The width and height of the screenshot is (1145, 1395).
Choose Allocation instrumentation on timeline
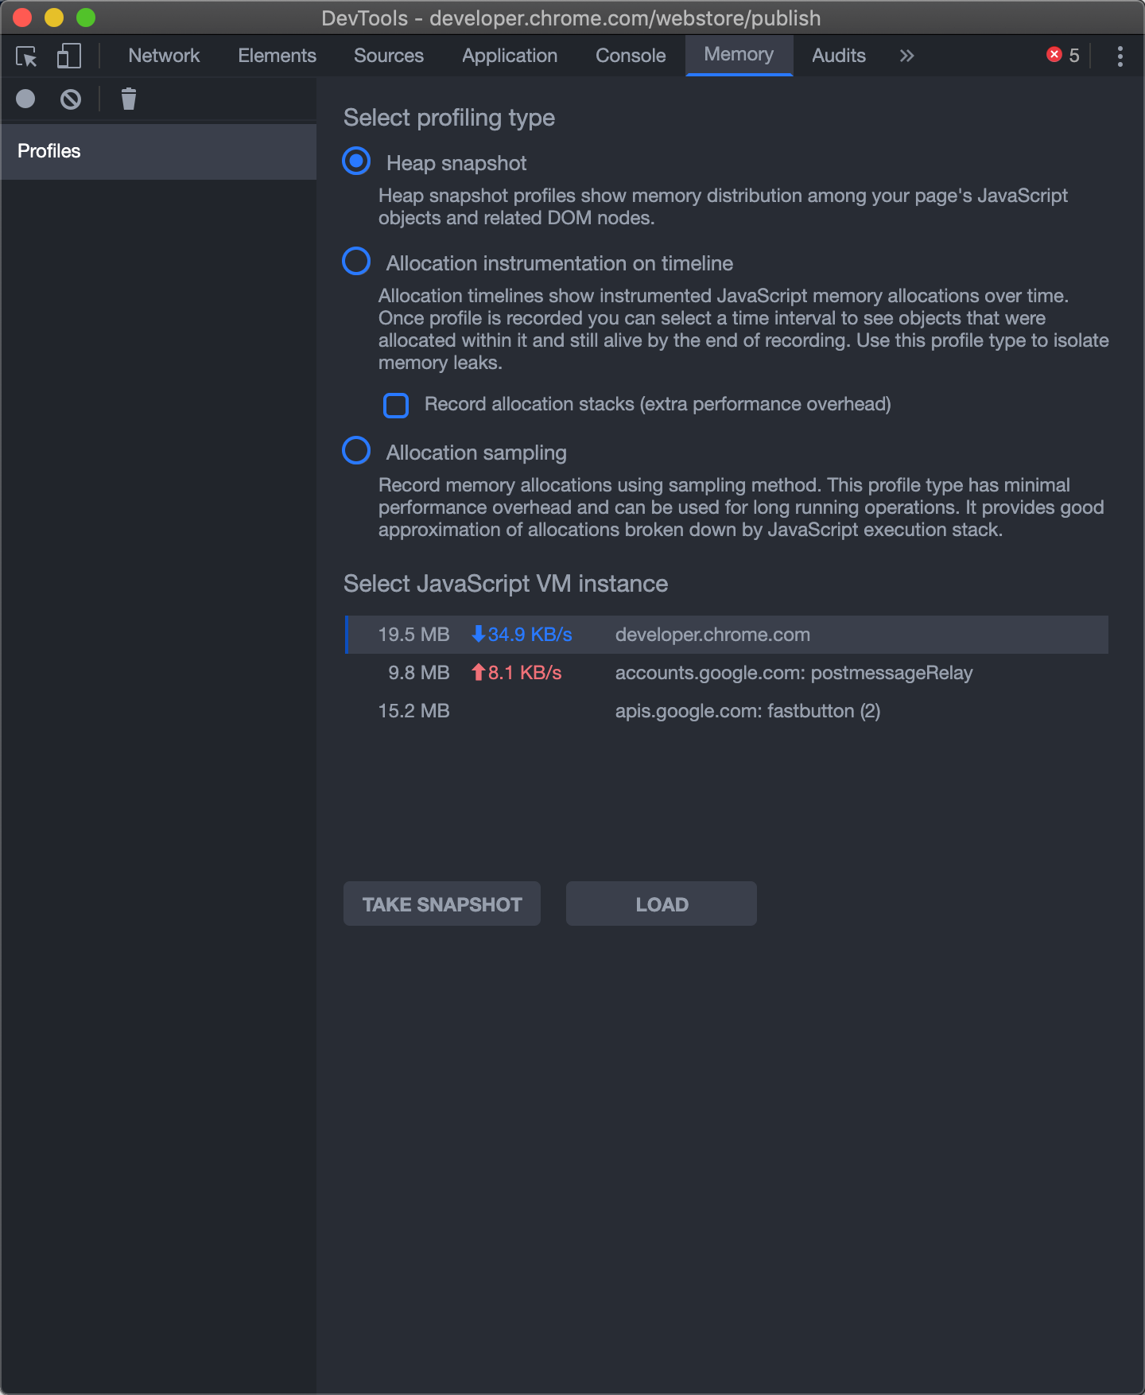(355, 261)
